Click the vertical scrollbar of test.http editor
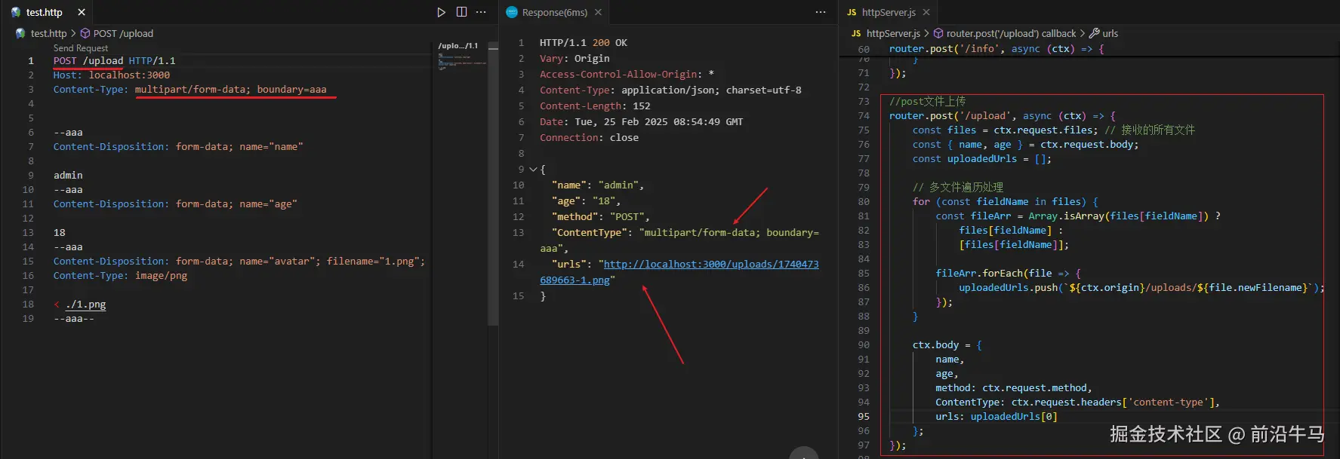Screen dimensions: 1340x459 click(493, 184)
